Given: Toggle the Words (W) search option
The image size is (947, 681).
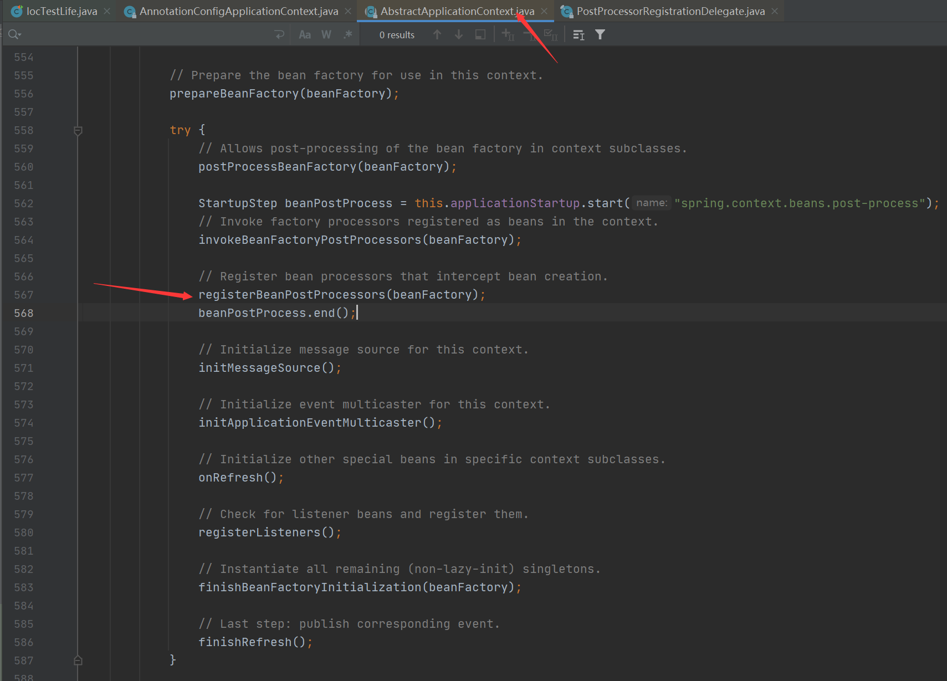Looking at the screenshot, I should (x=326, y=34).
